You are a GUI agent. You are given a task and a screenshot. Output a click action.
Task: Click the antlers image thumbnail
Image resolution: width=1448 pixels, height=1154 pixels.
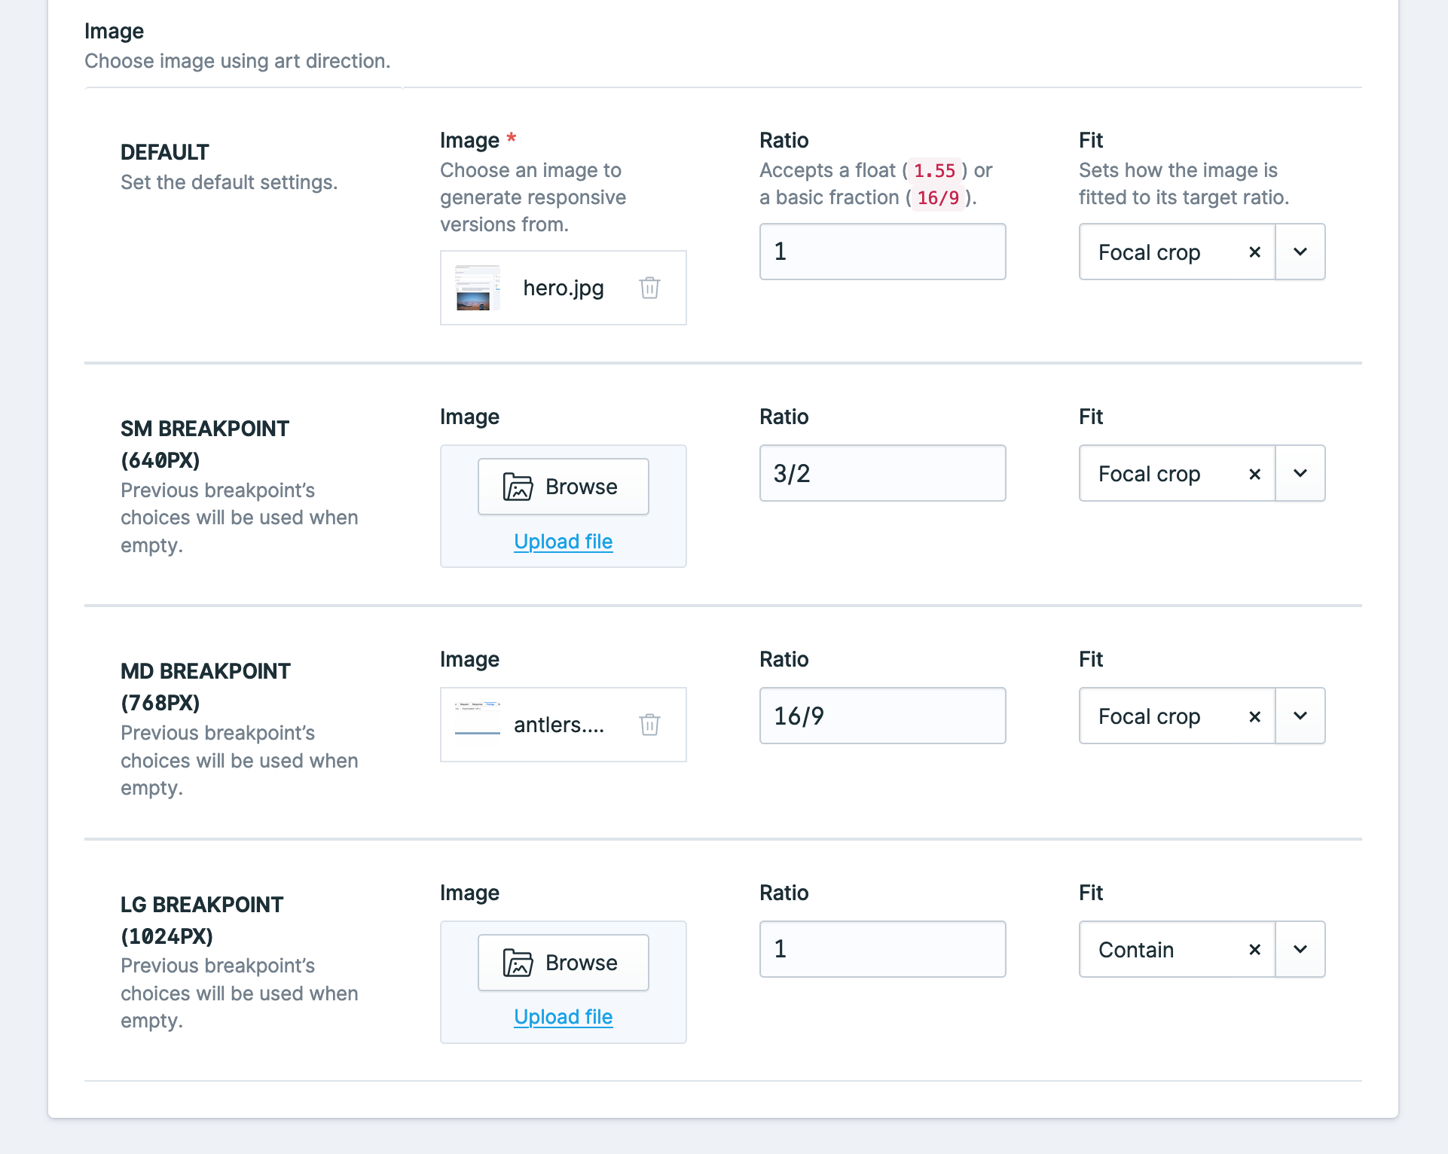pyautogui.click(x=477, y=719)
